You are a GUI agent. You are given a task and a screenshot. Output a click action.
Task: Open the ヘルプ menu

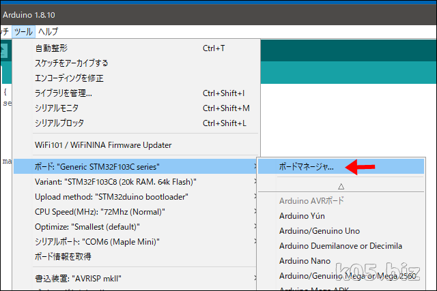(48, 31)
